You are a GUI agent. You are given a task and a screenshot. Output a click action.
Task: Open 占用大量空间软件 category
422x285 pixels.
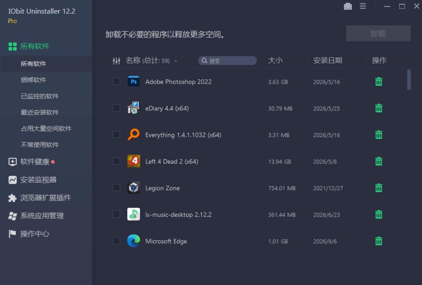click(46, 129)
